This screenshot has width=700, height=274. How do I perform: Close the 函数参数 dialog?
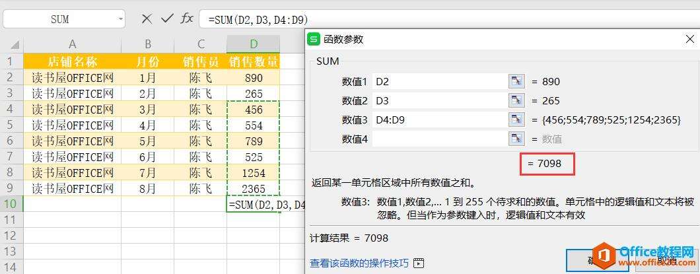[x=689, y=39]
